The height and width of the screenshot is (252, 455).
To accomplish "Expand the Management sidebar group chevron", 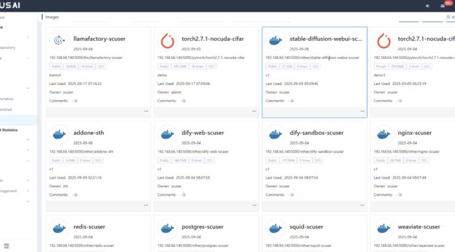I will click(28, 191).
